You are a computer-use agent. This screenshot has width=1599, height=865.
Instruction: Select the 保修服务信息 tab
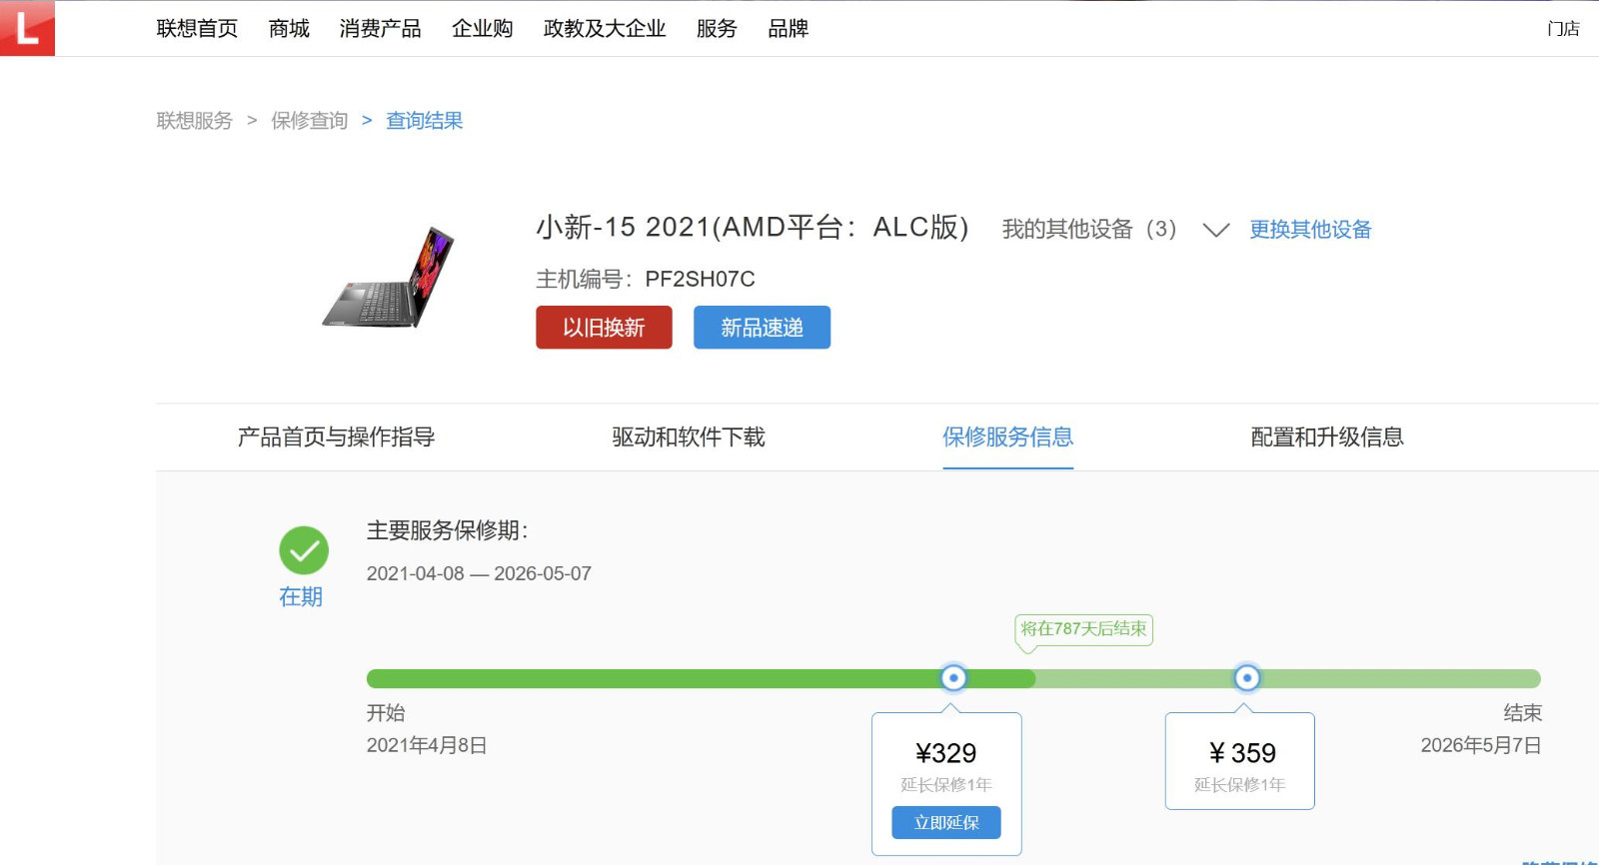pyautogui.click(x=1007, y=437)
